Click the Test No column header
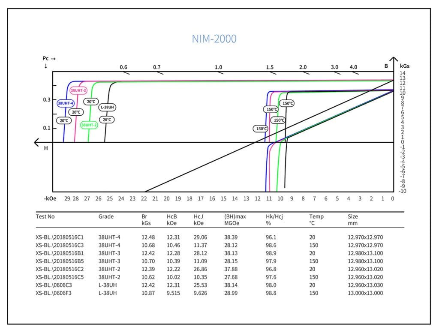This screenshot has width=439, height=333. click(x=45, y=216)
